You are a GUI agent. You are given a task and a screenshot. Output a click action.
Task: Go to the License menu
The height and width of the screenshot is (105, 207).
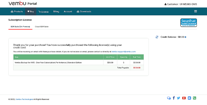44,12
